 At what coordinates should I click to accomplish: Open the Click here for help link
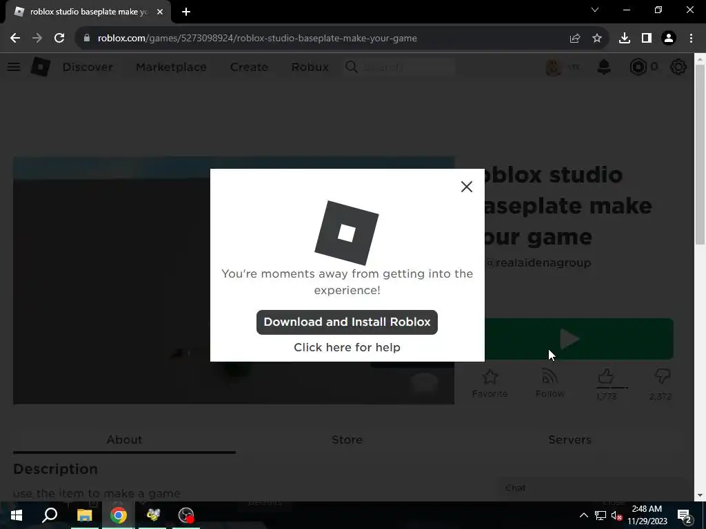(x=347, y=347)
